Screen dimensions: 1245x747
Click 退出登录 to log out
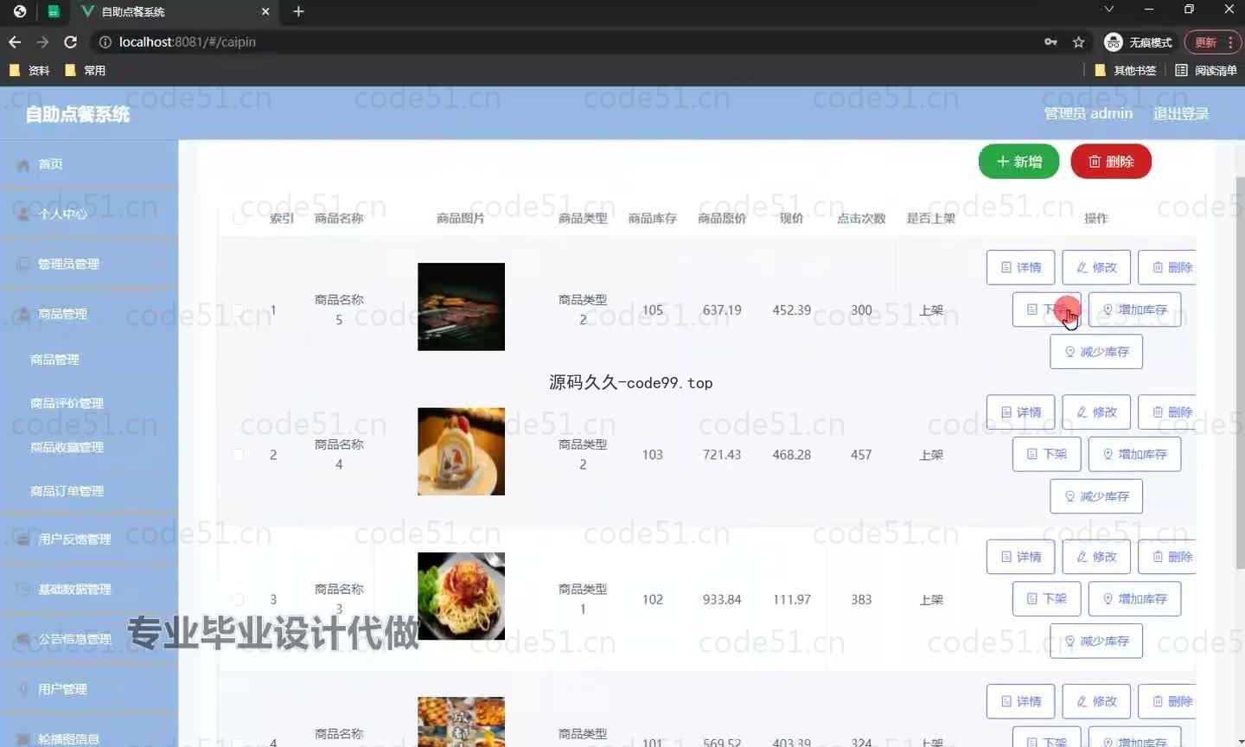[1181, 113]
